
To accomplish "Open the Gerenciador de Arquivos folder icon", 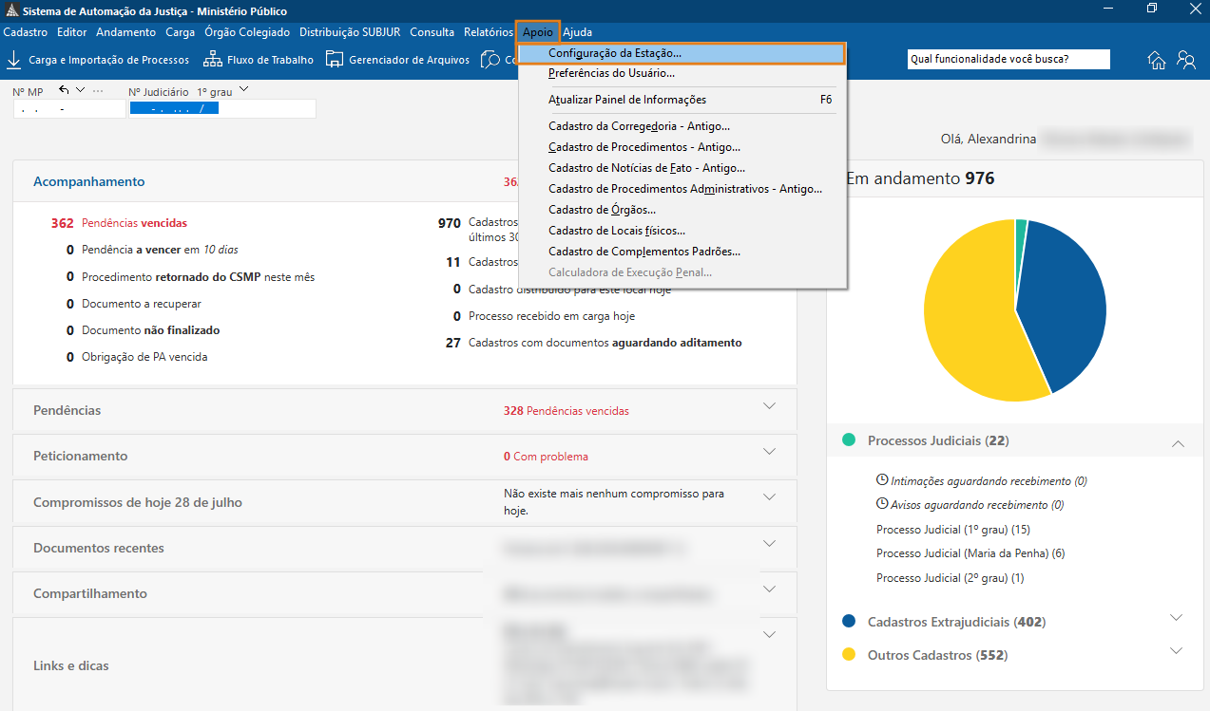I will coord(335,60).
